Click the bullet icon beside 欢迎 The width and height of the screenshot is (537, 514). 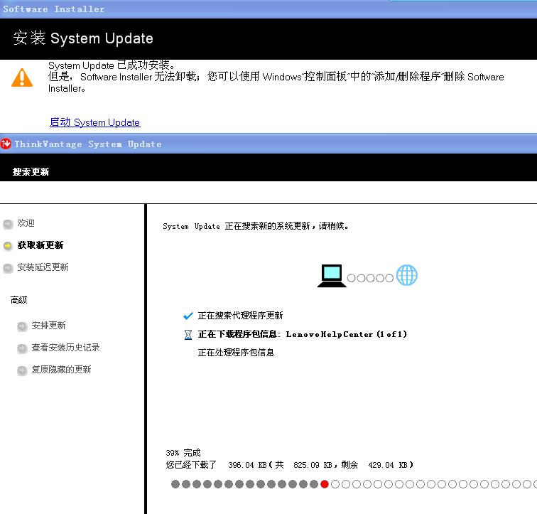(x=8, y=224)
